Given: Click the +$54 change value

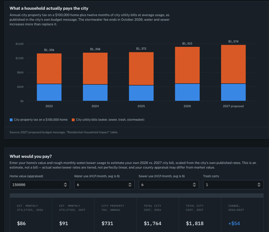Looking at the screenshot, I should click(234, 224).
